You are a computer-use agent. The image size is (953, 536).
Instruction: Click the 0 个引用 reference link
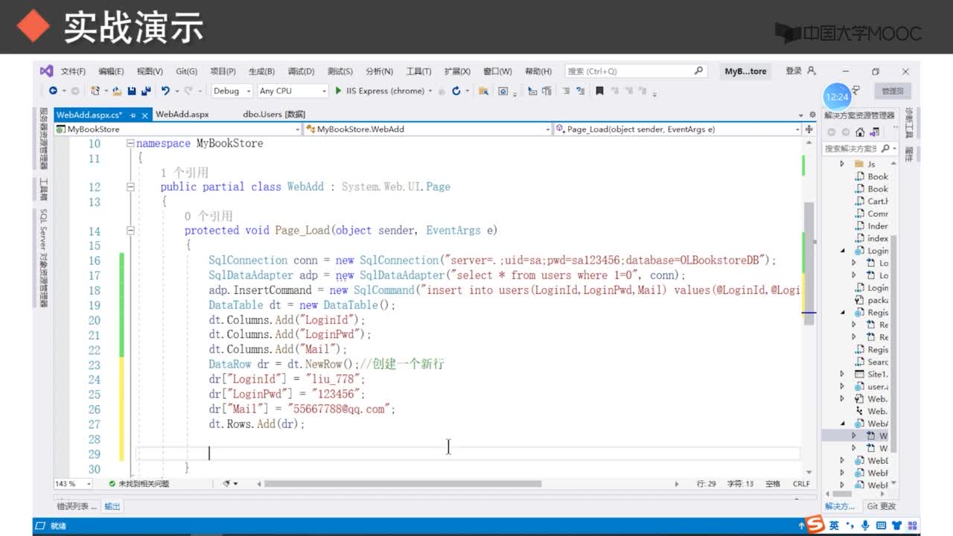208,217
